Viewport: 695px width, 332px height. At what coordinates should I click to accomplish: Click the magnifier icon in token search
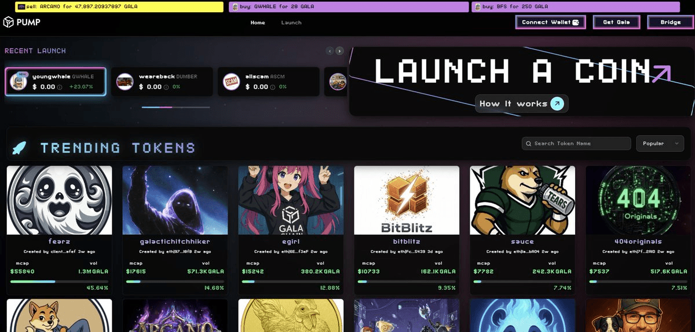click(x=528, y=143)
